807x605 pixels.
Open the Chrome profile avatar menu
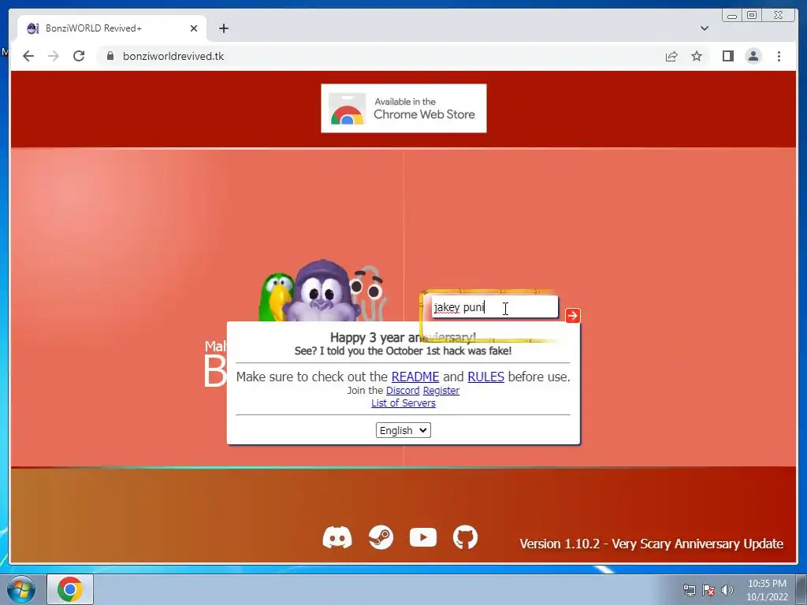coord(753,56)
